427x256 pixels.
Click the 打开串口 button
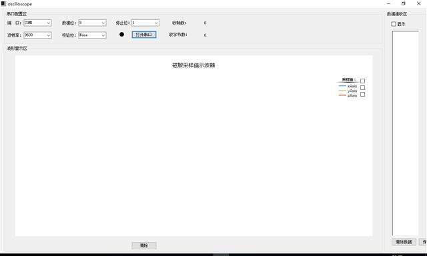coord(144,35)
